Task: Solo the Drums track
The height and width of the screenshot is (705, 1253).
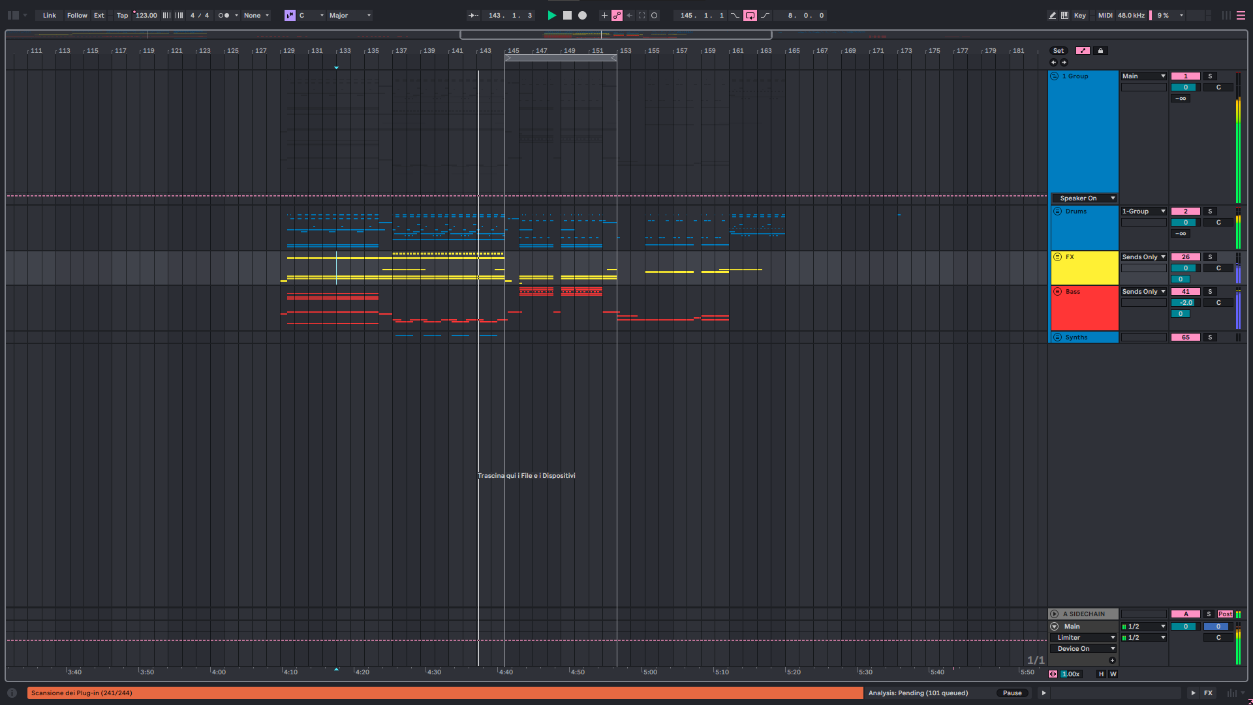Action: tap(1210, 211)
